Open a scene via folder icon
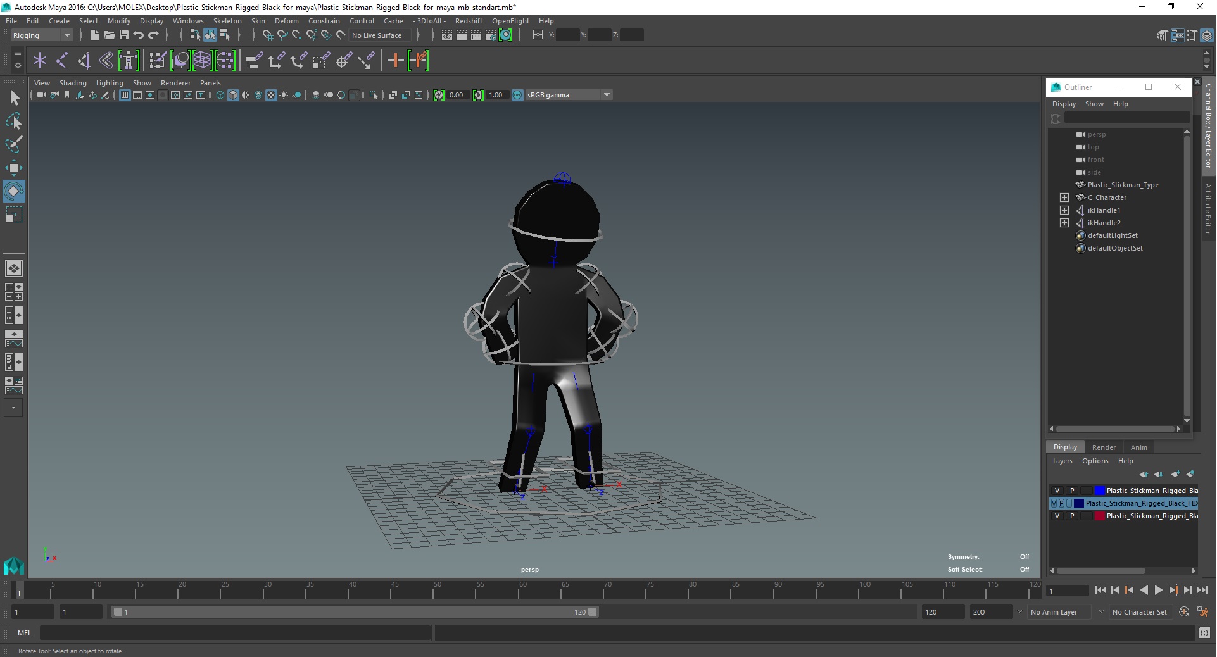Screen dimensions: 1217x657 click(x=109, y=35)
